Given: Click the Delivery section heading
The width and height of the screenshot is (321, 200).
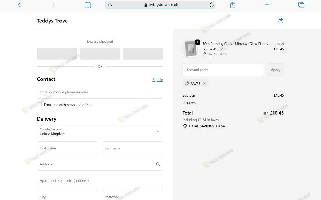Looking at the screenshot, I should 47,119.
